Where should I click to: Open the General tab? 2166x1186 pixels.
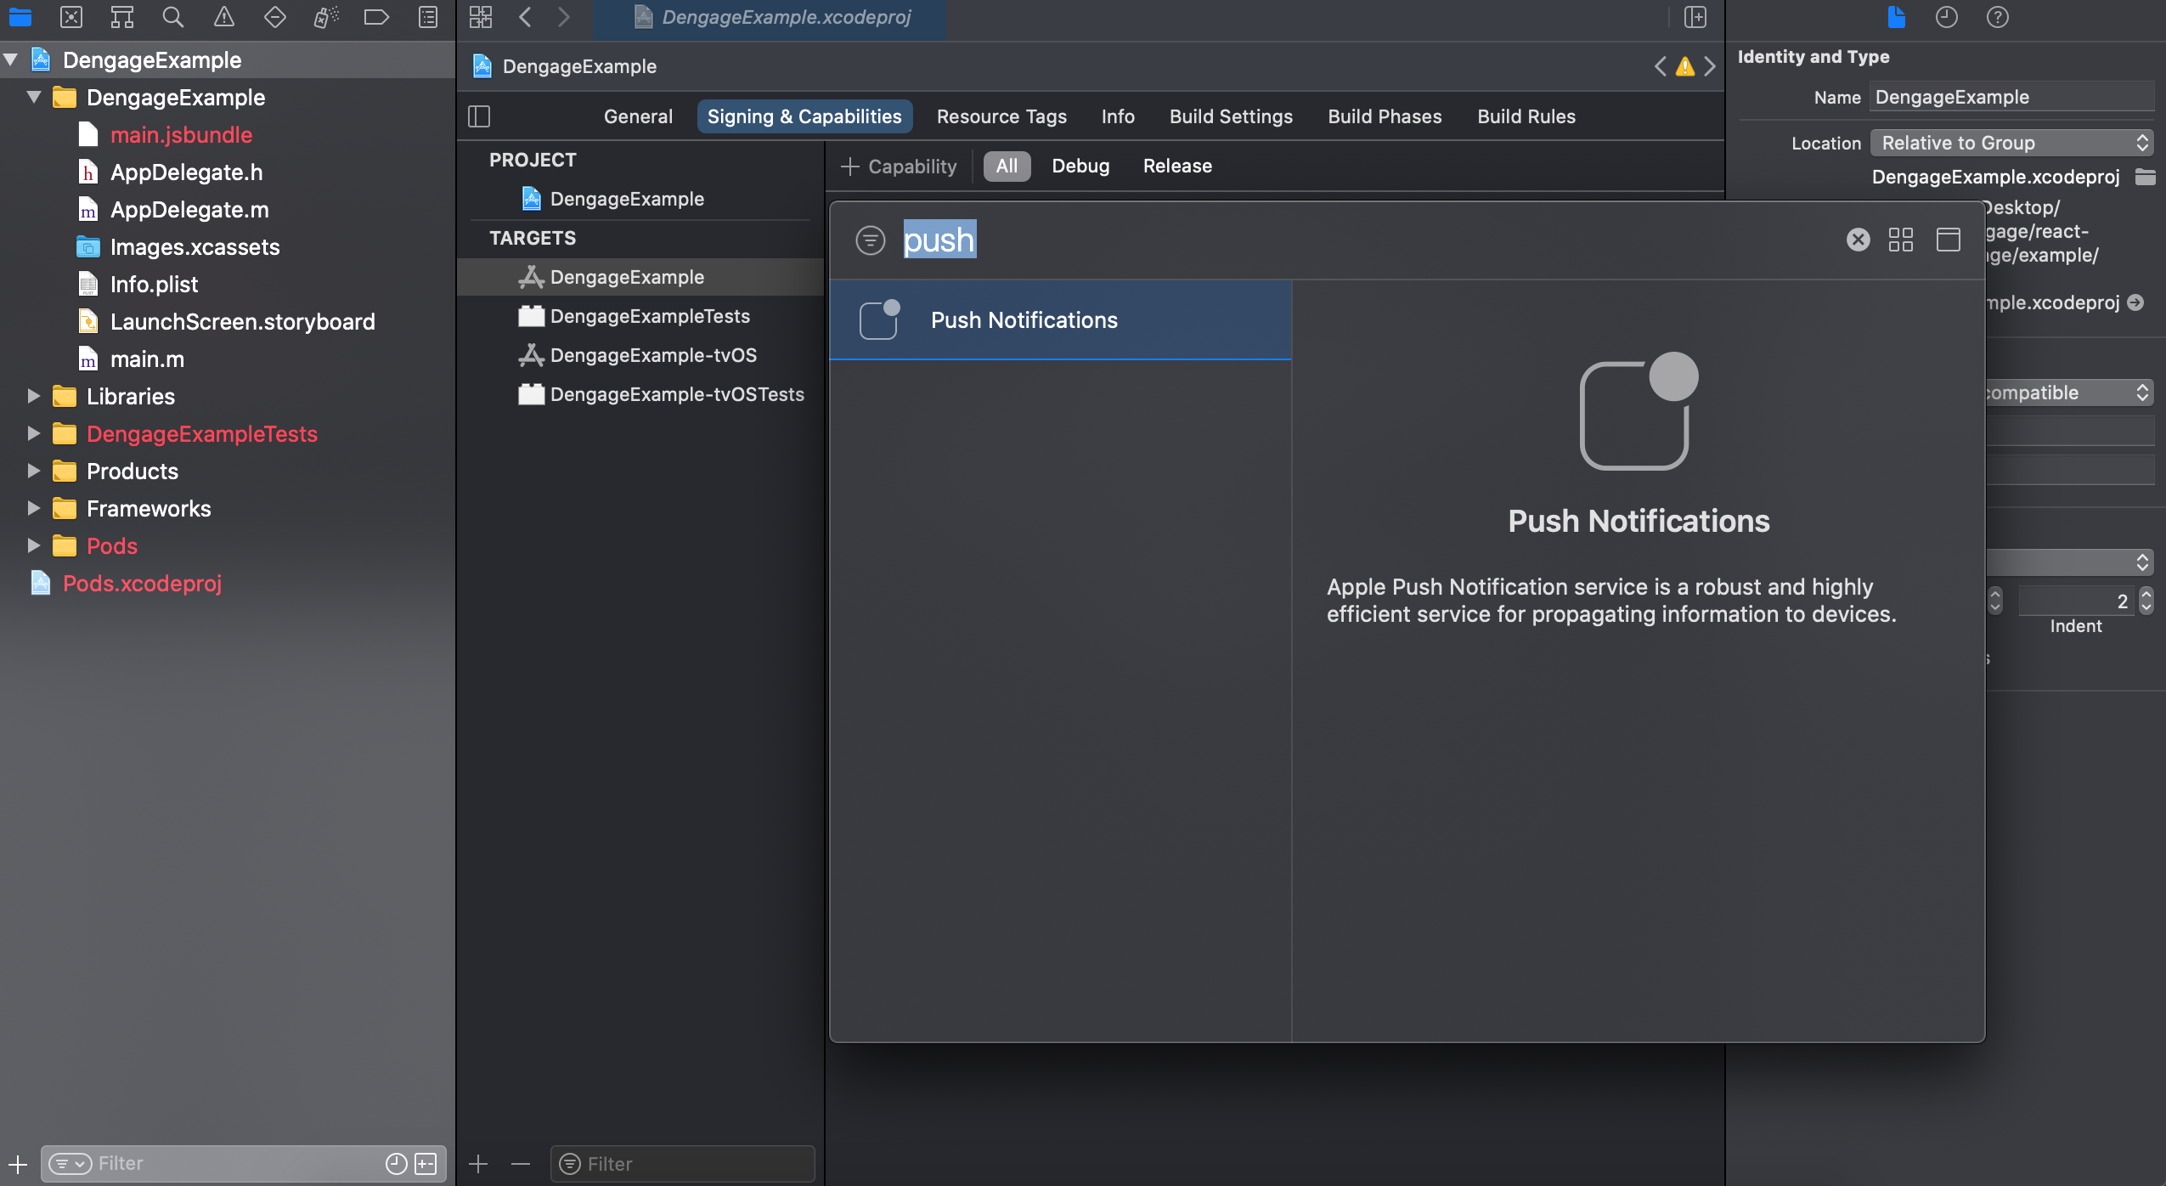coord(638,116)
